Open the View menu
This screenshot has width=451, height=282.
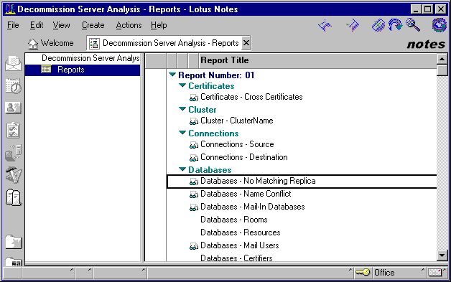coord(61,25)
